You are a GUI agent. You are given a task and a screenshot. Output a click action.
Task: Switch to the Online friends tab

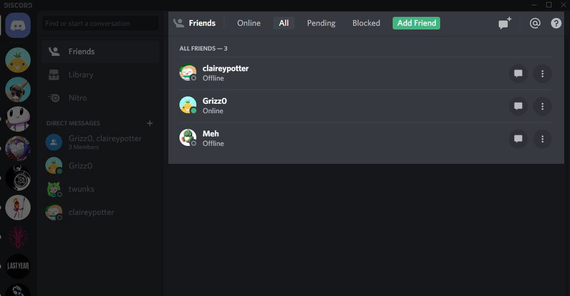click(x=249, y=23)
